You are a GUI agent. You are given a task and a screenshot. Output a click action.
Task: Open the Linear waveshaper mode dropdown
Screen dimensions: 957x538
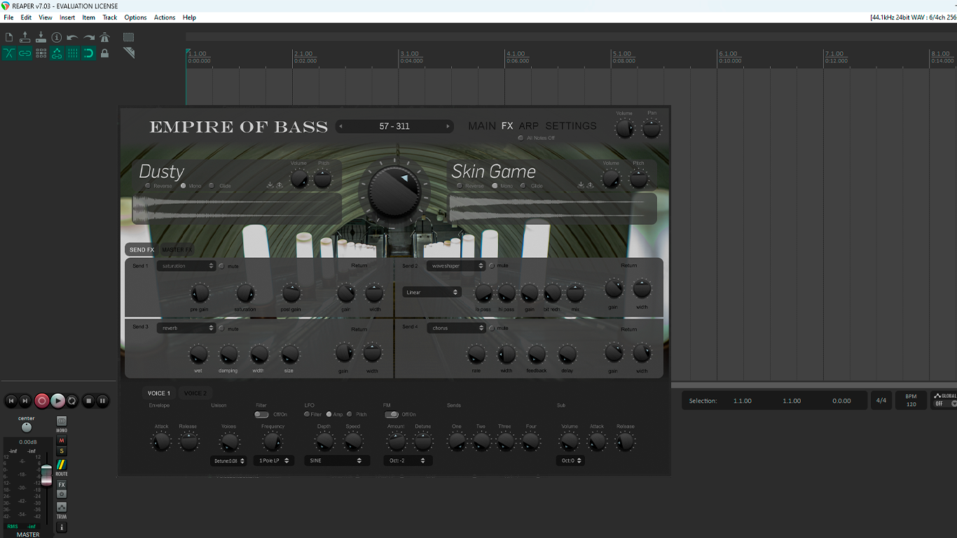coord(432,292)
